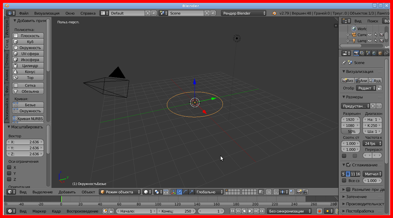
Task: Toggle the Y constraint axis checkbox
Action: click(9, 173)
